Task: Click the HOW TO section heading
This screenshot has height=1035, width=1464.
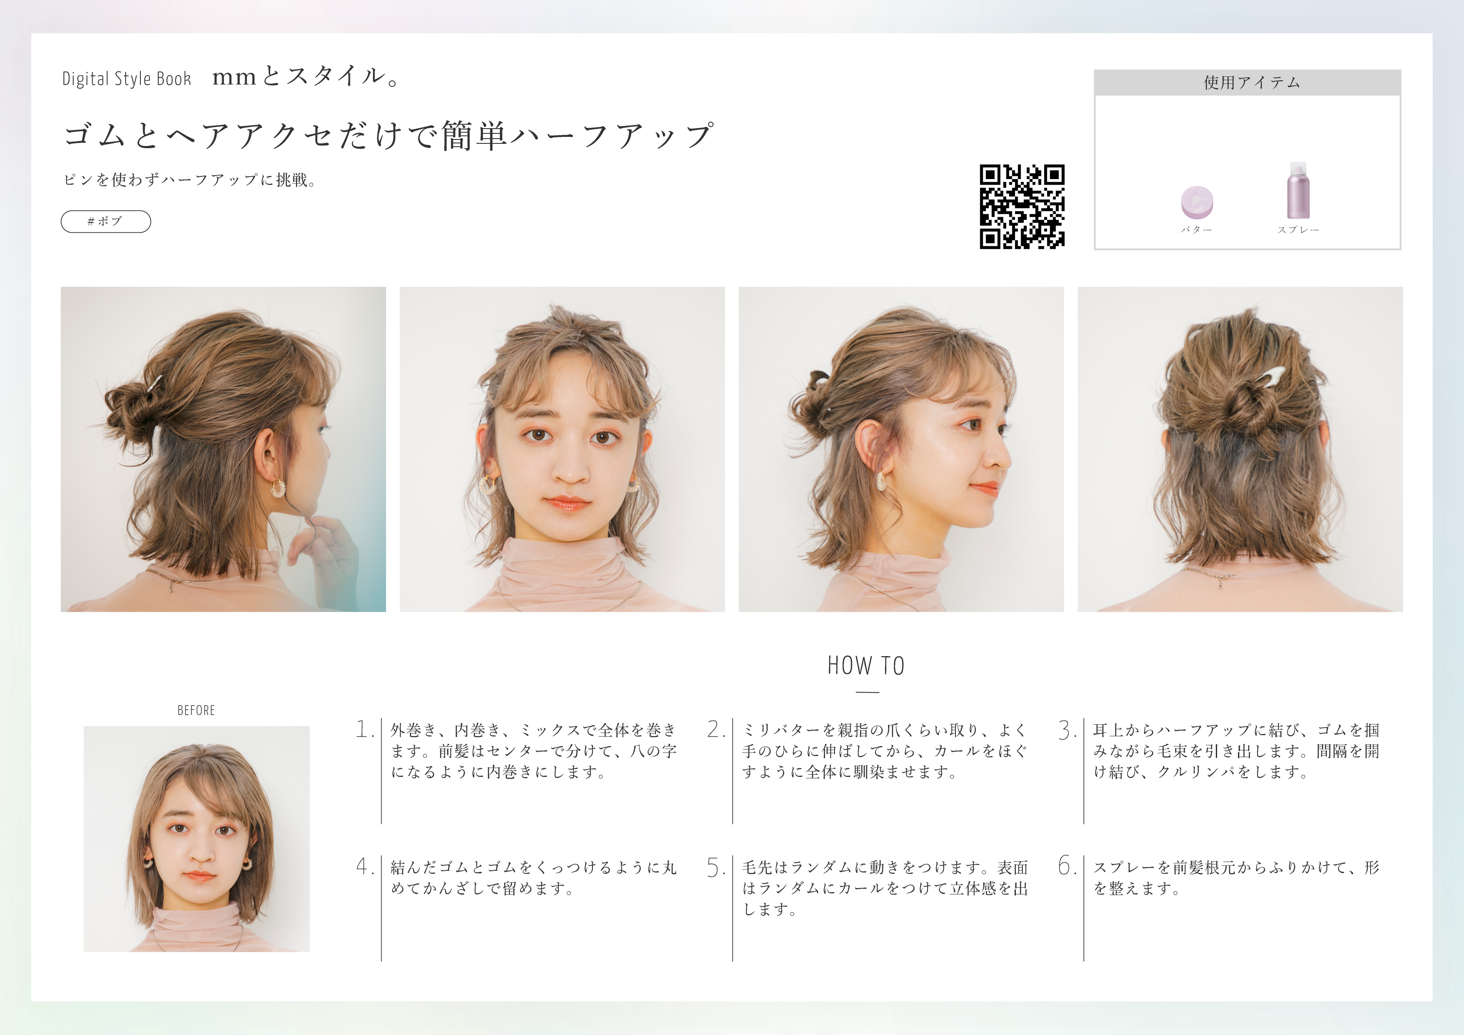Action: (866, 665)
